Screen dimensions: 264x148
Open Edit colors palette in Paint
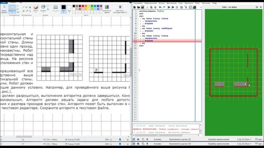107,9
